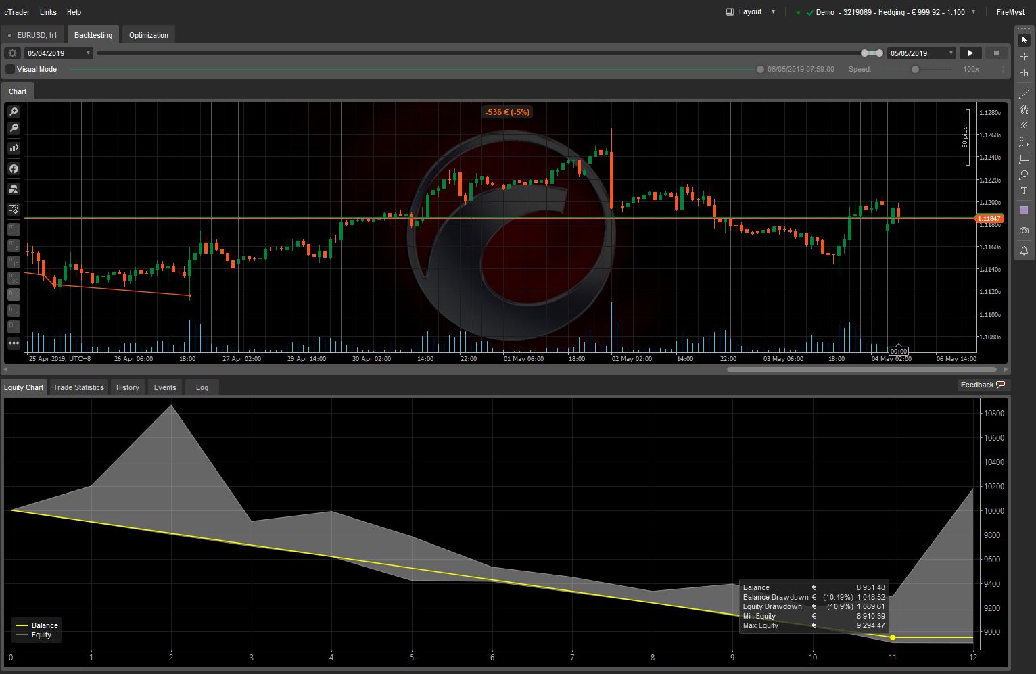Open the Events tab
The width and height of the screenshot is (1036, 674).
(165, 387)
